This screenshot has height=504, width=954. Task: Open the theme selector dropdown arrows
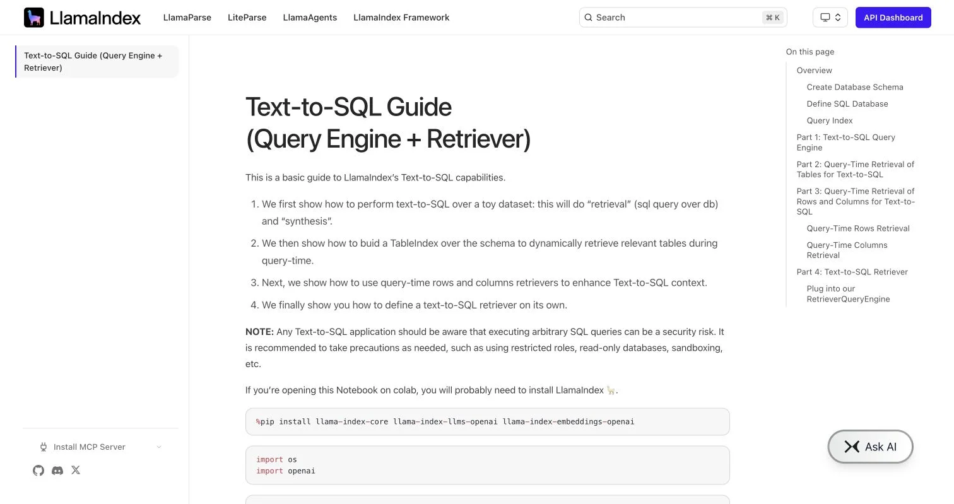click(838, 18)
